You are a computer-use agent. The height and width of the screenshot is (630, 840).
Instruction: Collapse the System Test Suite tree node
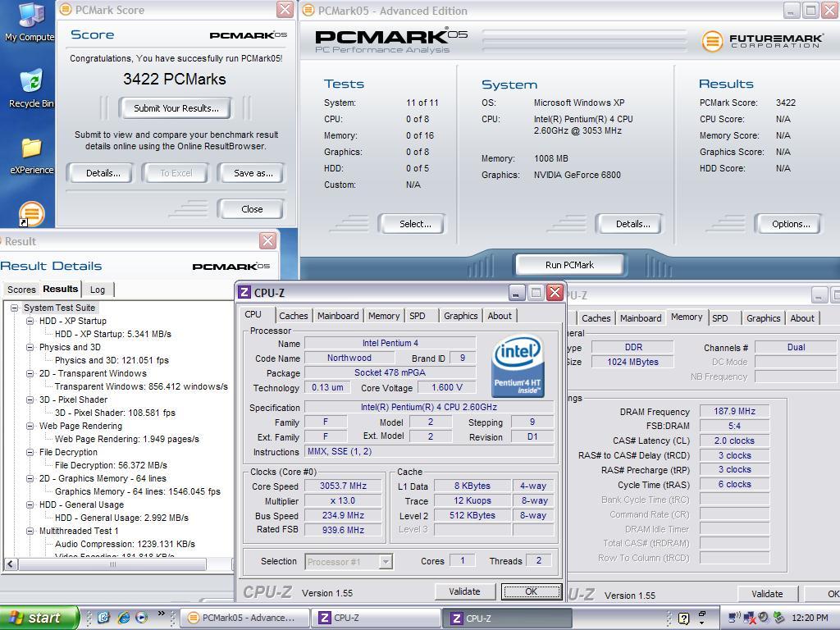[15, 308]
